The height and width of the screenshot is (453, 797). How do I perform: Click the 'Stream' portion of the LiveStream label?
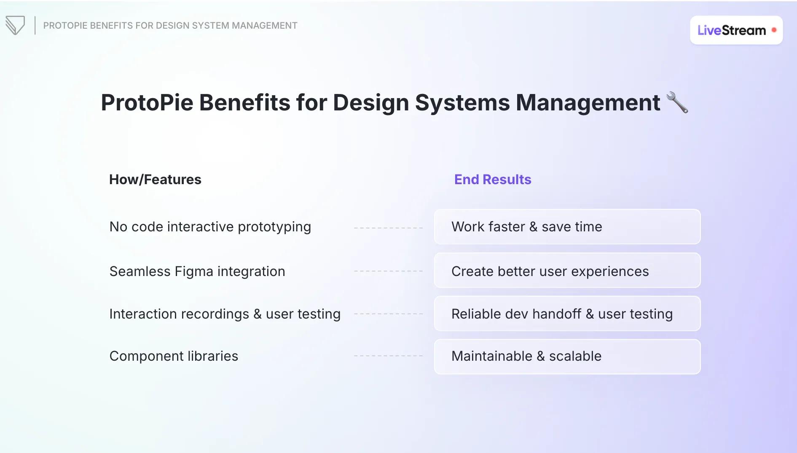[744, 29]
